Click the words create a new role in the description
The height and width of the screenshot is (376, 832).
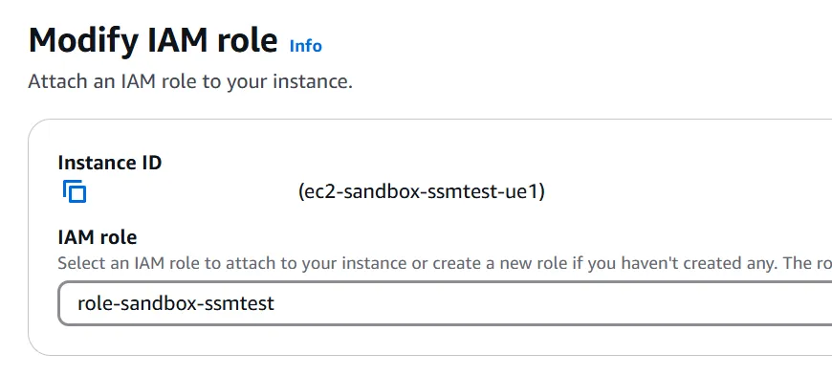coord(500,263)
